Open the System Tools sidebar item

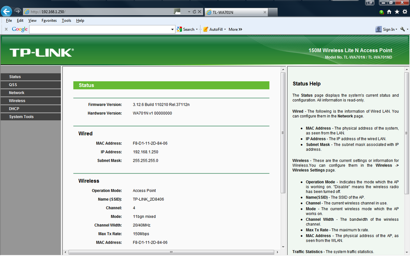(30, 117)
